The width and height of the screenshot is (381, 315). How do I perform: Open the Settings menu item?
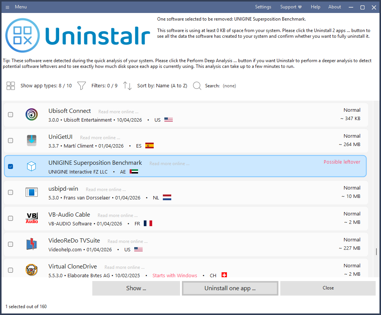(x=263, y=7)
